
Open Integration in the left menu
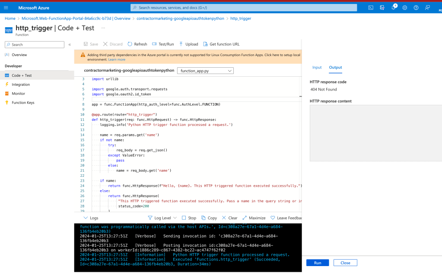coord(21,85)
